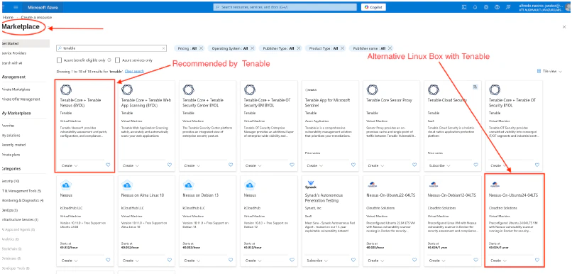
Task: Open Cloud Shell from the top bar
Action: (464, 7)
